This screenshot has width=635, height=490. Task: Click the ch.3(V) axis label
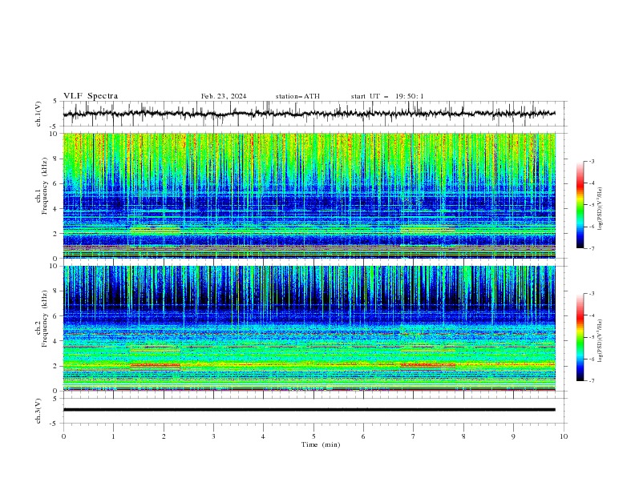click(x=38, y=411)
